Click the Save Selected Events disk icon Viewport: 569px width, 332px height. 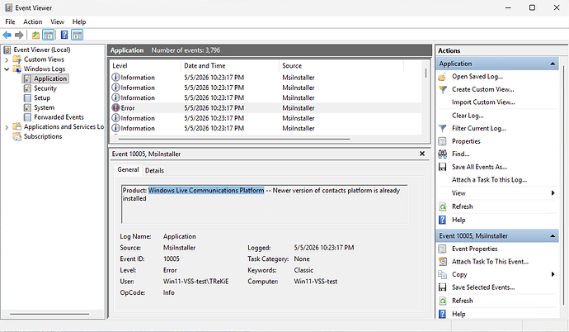click(442, 287)
